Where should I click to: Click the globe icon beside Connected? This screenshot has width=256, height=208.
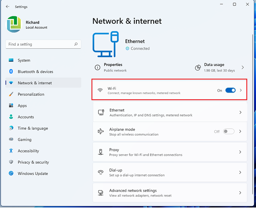[x=127, y=49]
